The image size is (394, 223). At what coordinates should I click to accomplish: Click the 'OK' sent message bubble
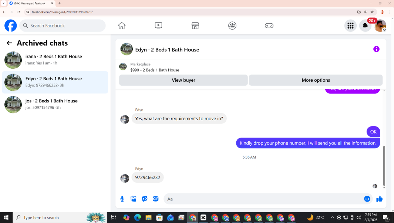point(373,132)
